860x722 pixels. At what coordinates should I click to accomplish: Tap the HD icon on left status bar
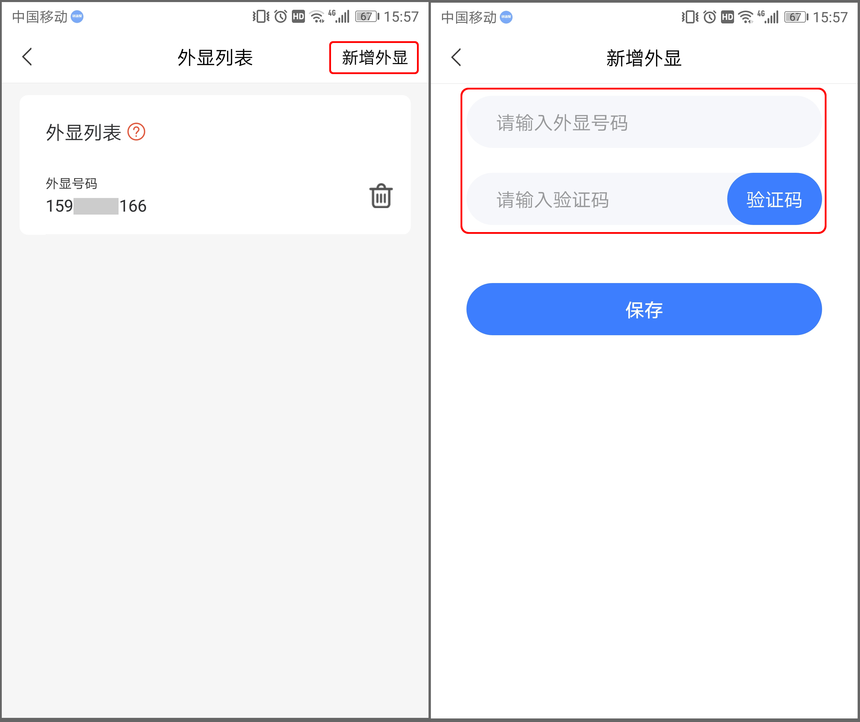tap(298, 16)
